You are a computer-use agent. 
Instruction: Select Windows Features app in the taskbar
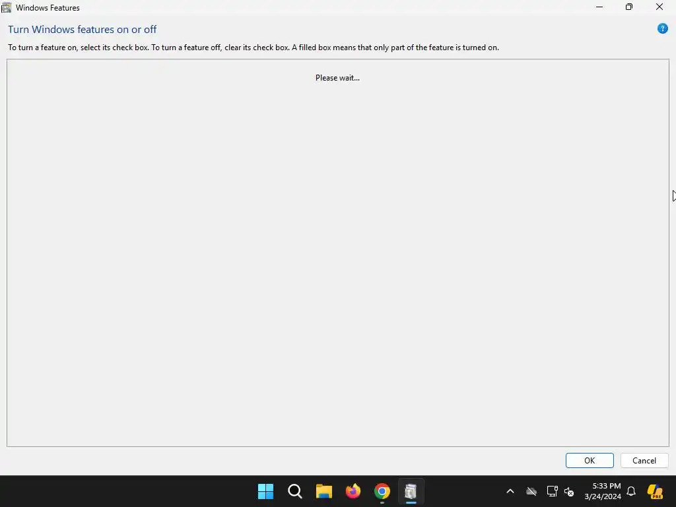(411, 491)
